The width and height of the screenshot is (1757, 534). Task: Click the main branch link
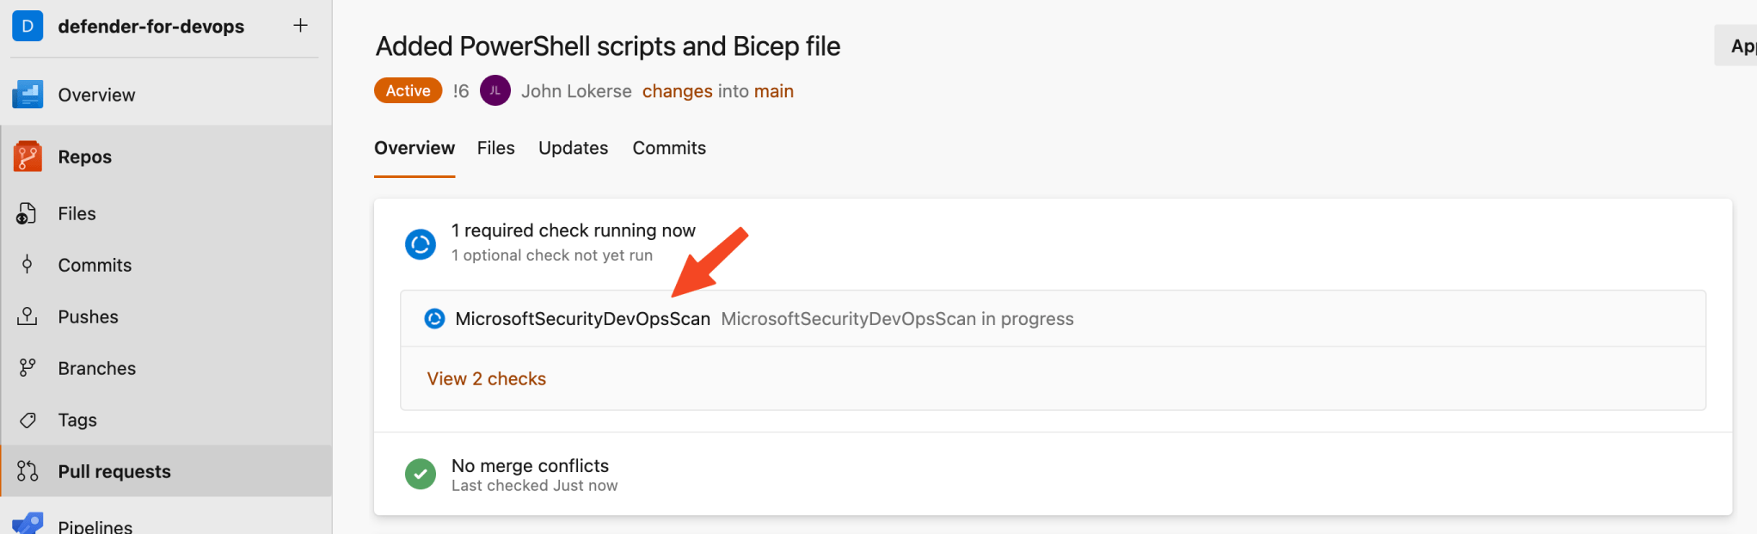(x=773, y=90)
